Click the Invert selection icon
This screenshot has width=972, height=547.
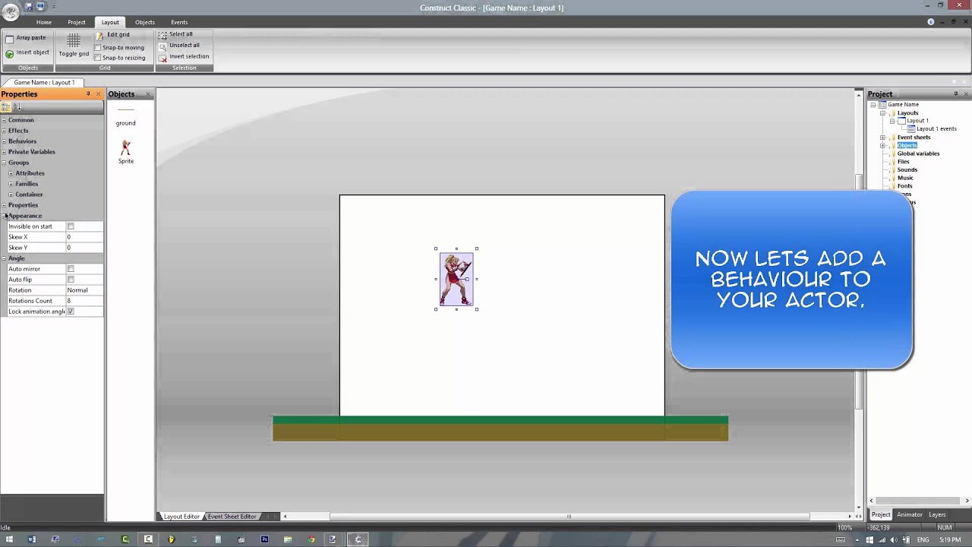[x=163, y=57]
